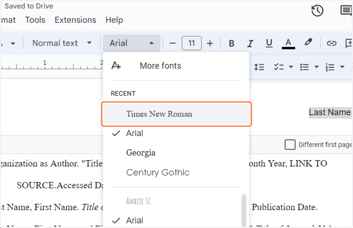
Task: Open the Arial font dropdown
Action: point(131,43)
